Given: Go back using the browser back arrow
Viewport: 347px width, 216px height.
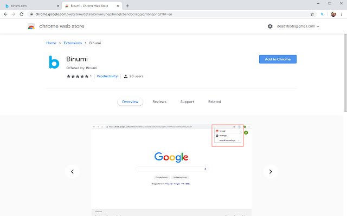Looking at the screenshot, I should click(5, 14).
